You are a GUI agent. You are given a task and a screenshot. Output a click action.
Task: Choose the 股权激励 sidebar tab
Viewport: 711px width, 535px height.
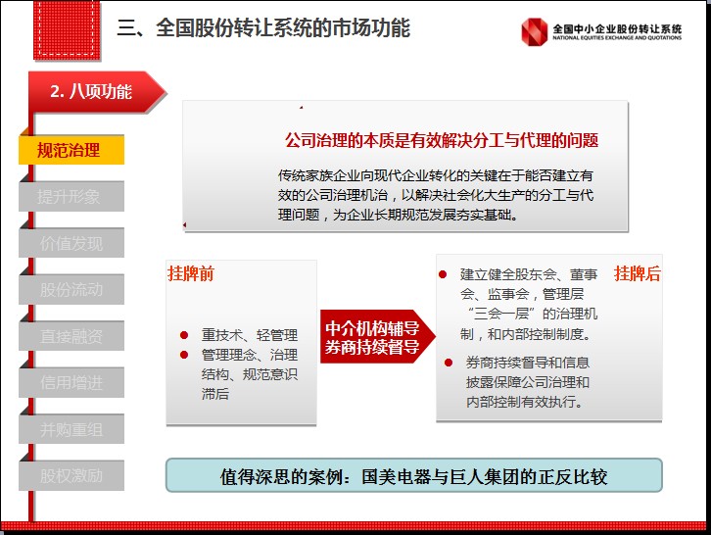coord(71,475)
